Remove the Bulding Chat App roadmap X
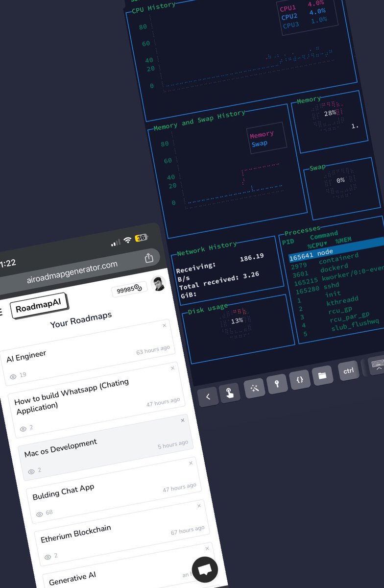The height and width of the screenshot is (588, 384). pyautogui.click(x=191, y=463)
